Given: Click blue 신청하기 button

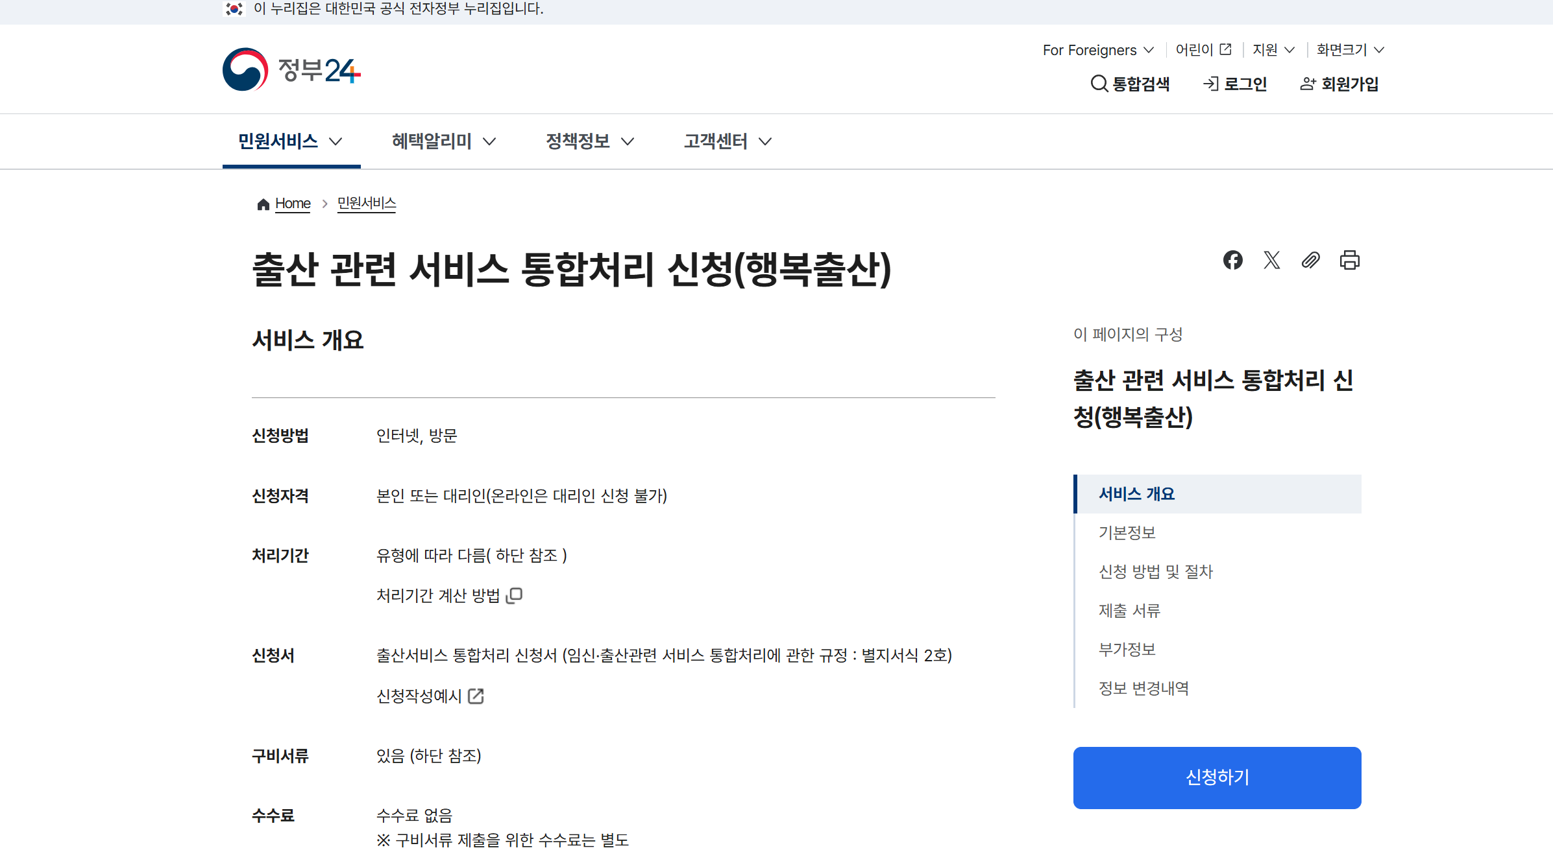Looking at the screenshot, I should click(x=1217, y=777).
